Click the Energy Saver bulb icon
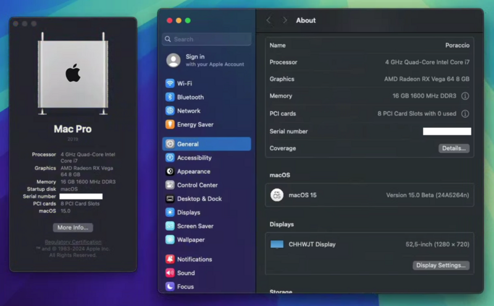Viewport: 494px width, 306px height. pos(170,124)
